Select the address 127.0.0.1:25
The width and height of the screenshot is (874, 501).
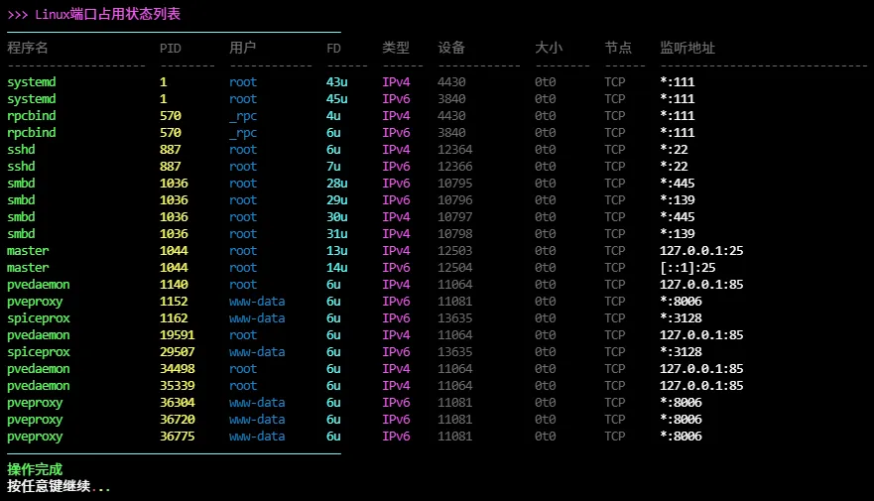tap(701, 251)
